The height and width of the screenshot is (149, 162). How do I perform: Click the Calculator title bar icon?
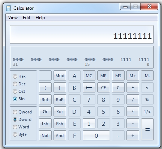pyautogui.click(x=9, y=8)
